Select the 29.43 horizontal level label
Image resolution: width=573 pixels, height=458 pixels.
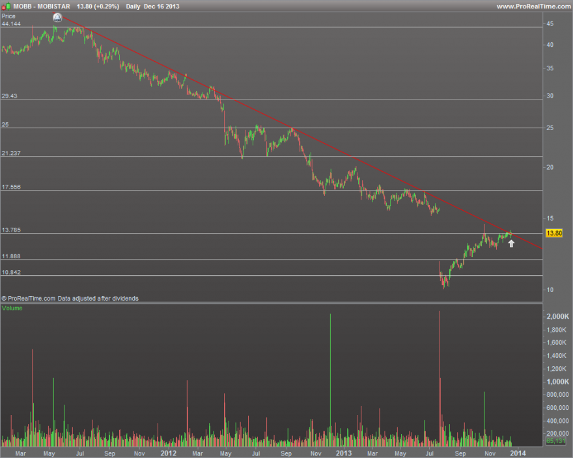[10, 96]
